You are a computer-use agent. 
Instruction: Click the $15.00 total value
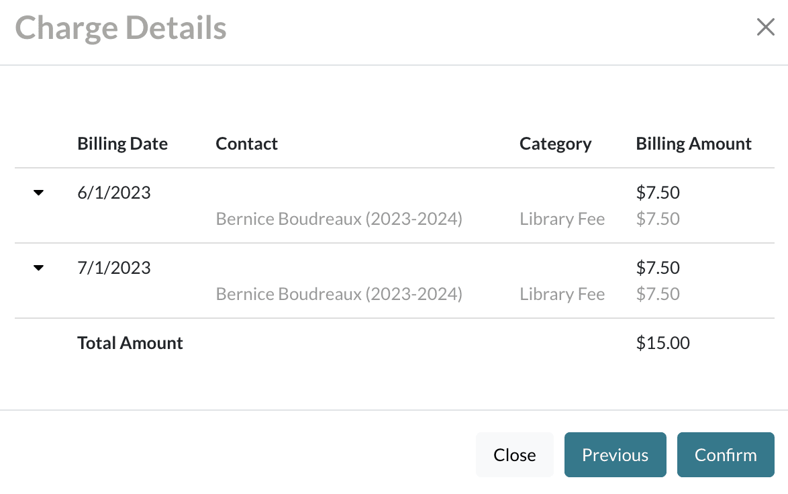pos(662,343)
